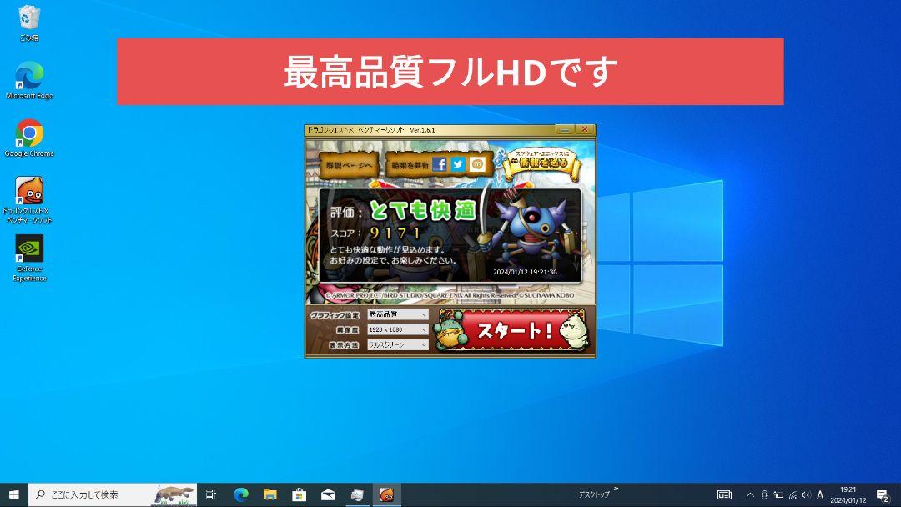This screenshot has width=901, height=507.
Task: Click the IME input mode A indicator
Action: 820,495
